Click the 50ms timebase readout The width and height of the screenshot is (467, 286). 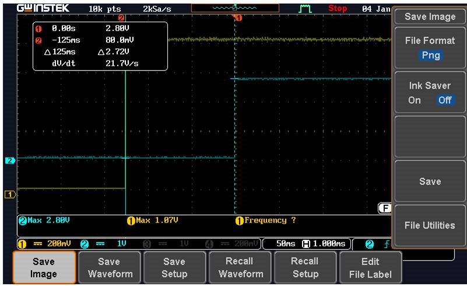pos(286,244)
